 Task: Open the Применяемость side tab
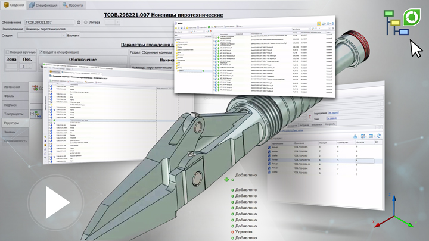point(15,141)
